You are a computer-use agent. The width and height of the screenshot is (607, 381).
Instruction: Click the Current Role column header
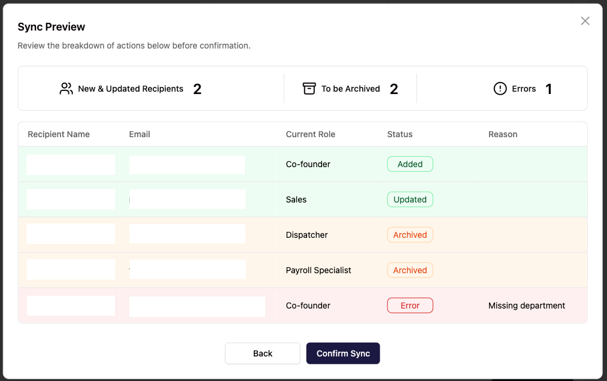[310, 134]
